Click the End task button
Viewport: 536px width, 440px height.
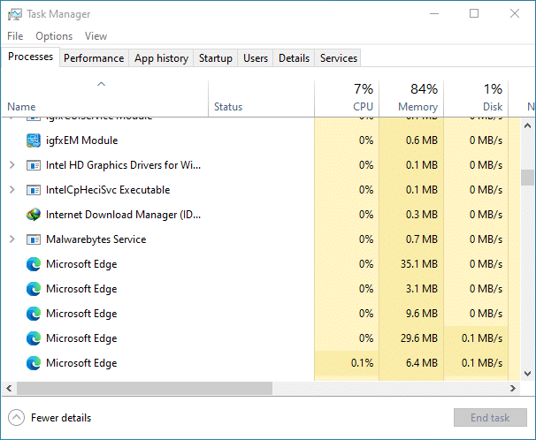490,418
